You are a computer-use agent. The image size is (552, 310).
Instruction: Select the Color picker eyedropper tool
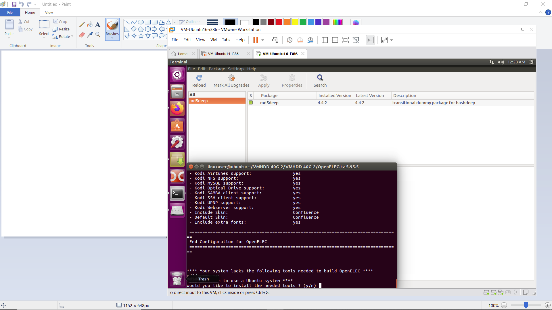[90, 35]
